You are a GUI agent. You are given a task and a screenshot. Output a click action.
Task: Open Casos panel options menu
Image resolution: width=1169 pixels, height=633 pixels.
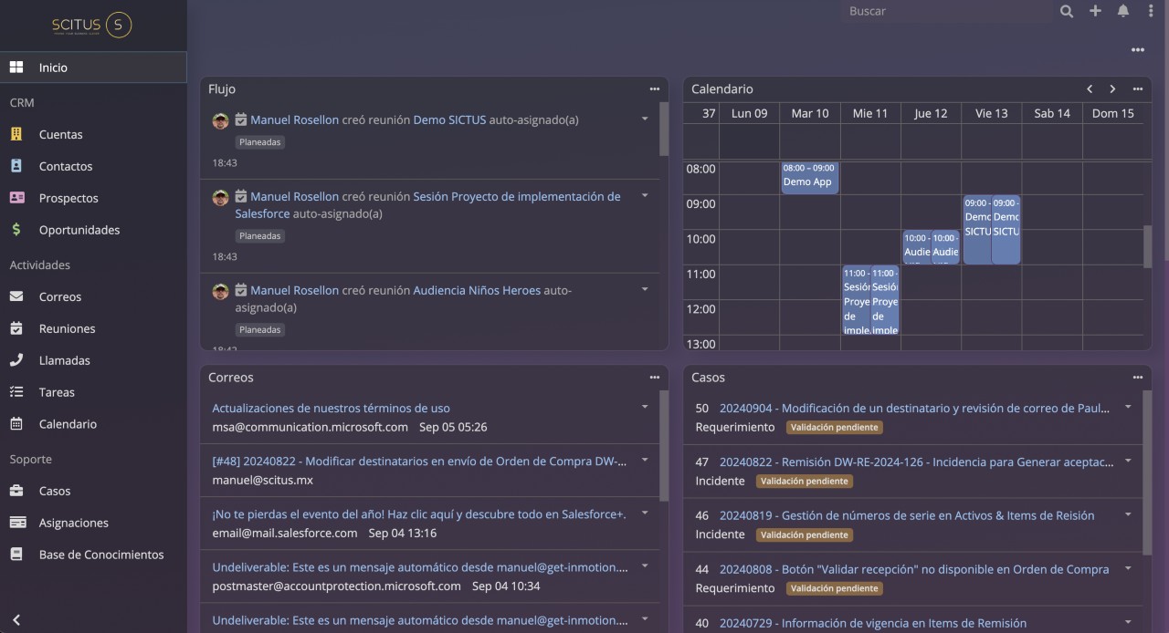(x=1137, y=378)
